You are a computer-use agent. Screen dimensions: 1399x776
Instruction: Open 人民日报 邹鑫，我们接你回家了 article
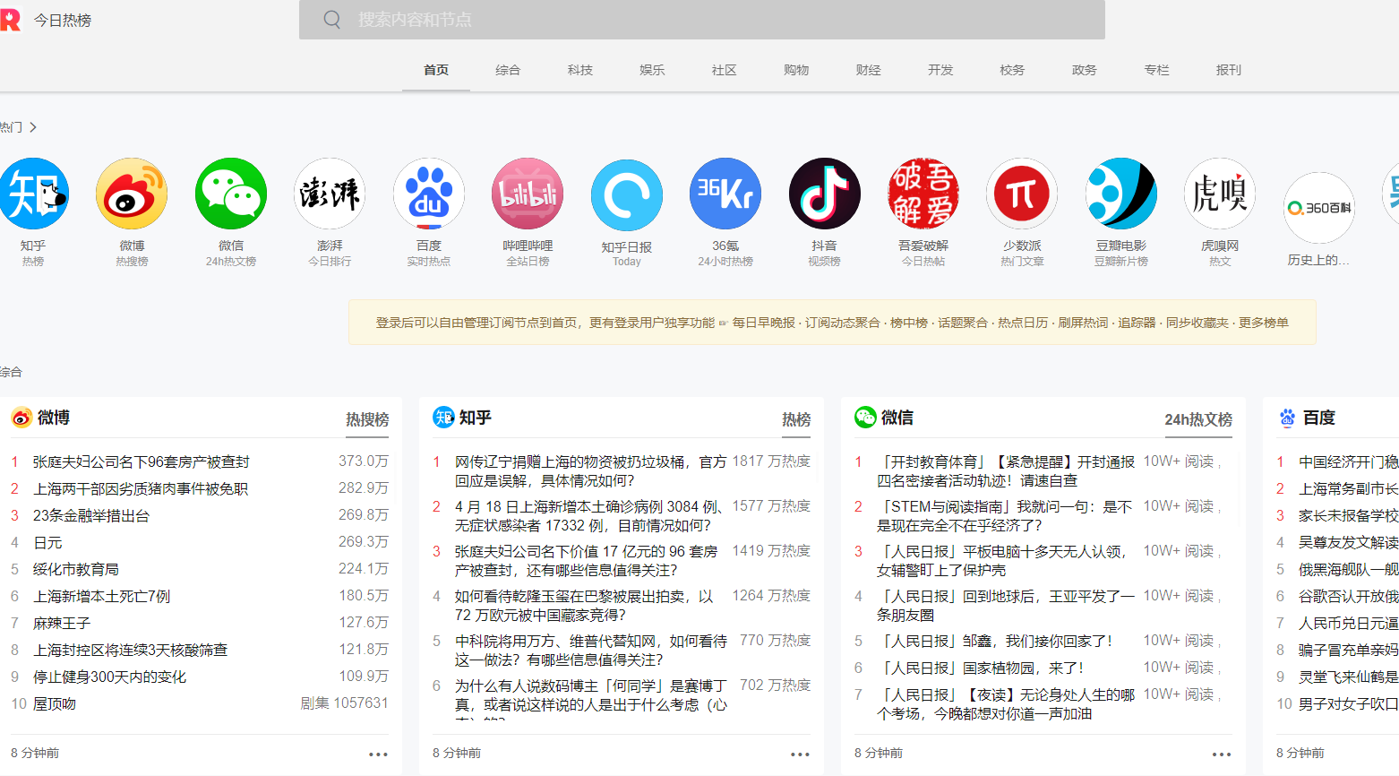click(x=996, y=641)
